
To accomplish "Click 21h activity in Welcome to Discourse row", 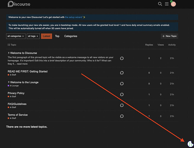I will (172, 58).
